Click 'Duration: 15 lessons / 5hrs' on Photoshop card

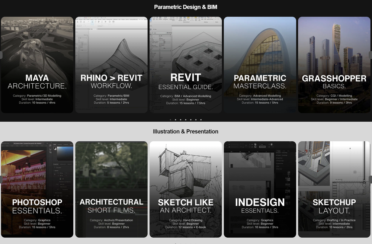pos(37,227)
